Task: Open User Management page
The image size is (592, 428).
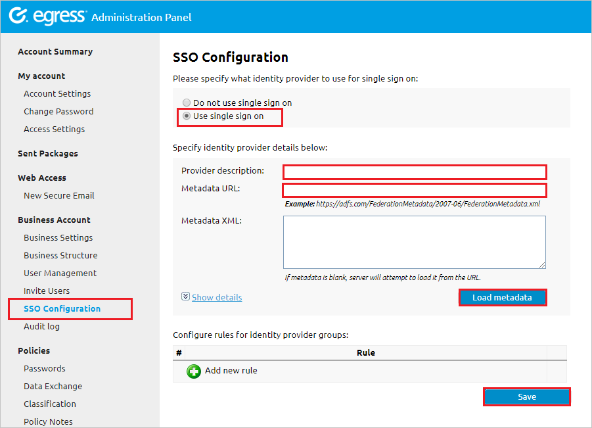Action: [60, 273]
